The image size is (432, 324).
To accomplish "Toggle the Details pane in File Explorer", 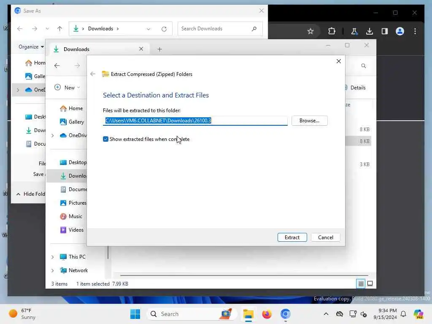I will [x=355, y=88].
